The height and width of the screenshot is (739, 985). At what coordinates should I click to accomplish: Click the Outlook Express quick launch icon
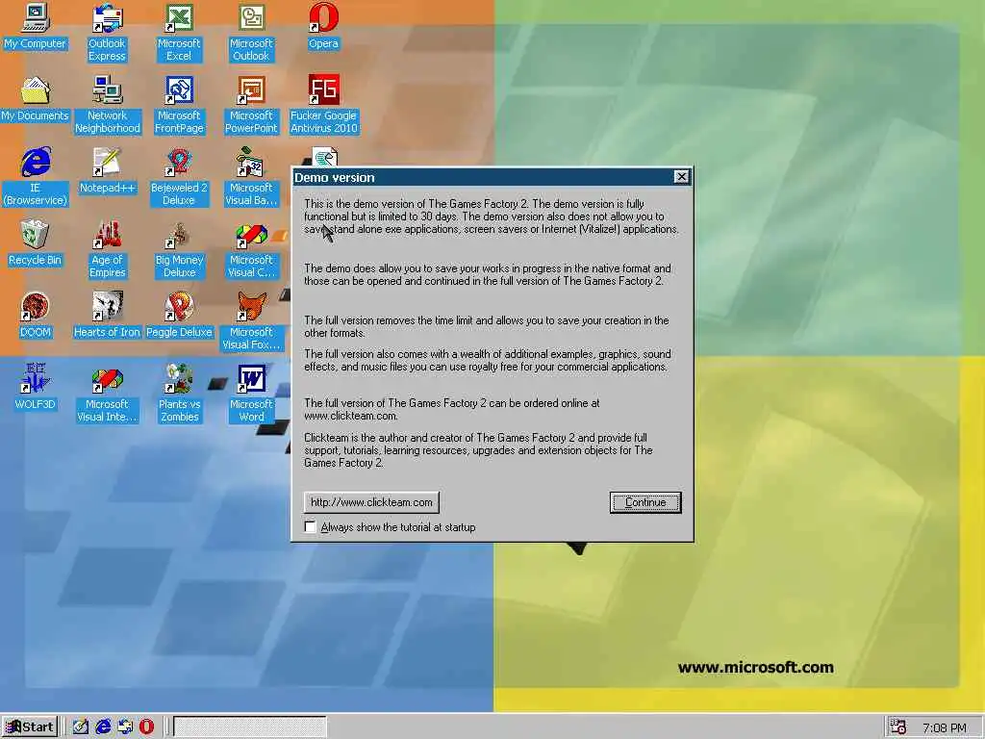coord(125,727)
